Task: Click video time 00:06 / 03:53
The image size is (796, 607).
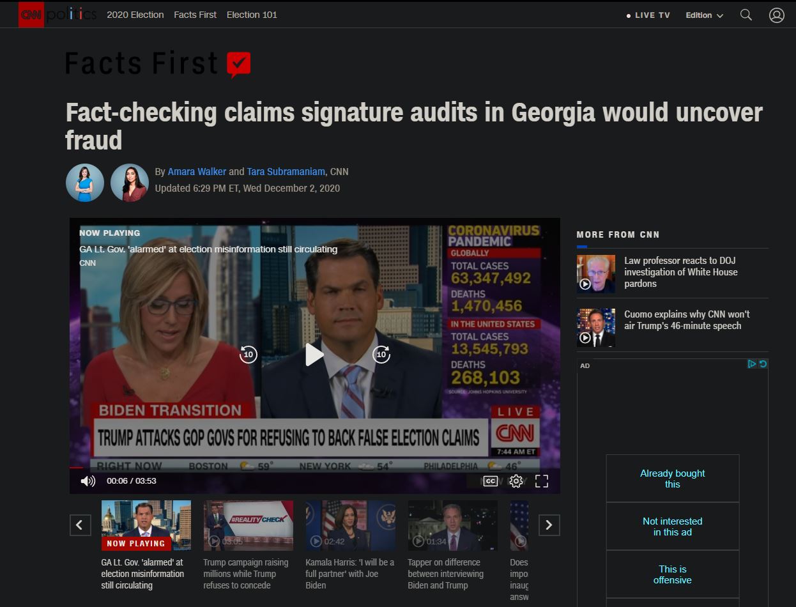Action: pos(132,481)
